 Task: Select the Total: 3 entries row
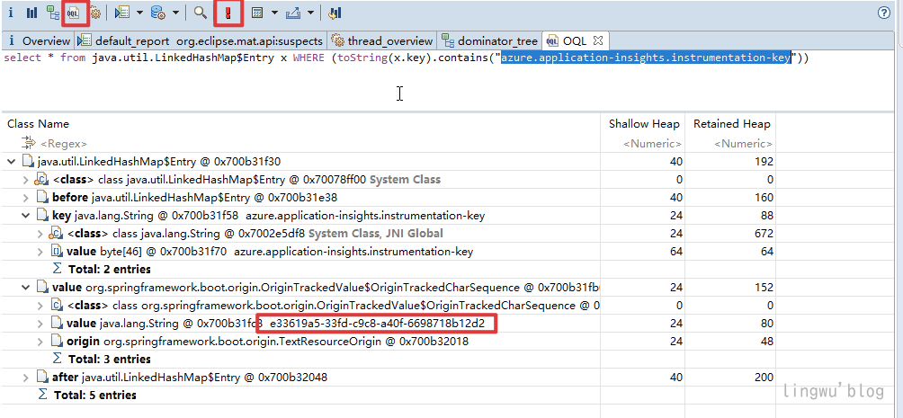pyautogui.click(x=110, y=359)
